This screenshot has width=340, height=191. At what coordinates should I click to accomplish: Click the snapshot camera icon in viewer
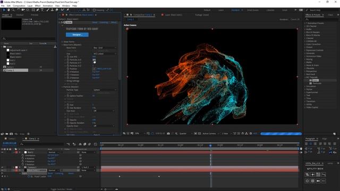coord(168,134)
